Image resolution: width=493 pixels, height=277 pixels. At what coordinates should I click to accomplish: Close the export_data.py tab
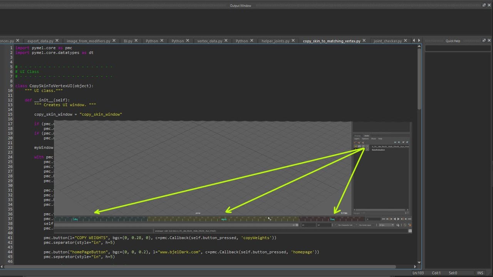57,40
